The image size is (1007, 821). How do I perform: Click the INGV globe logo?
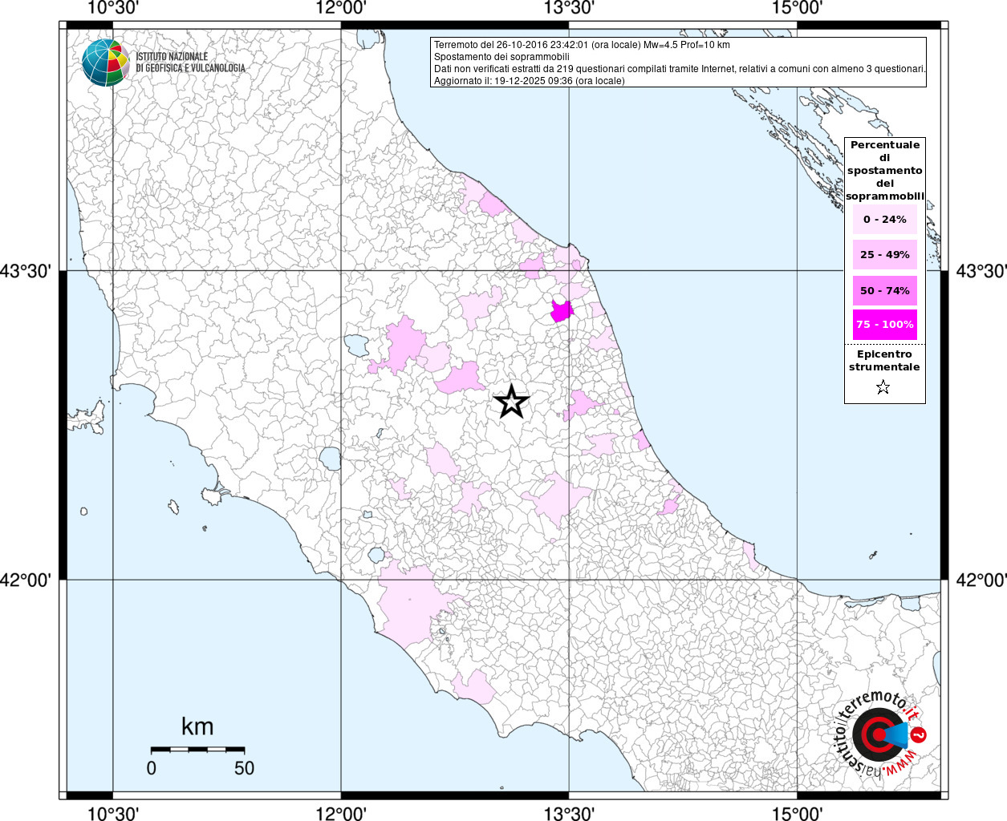tap(106, 63)
